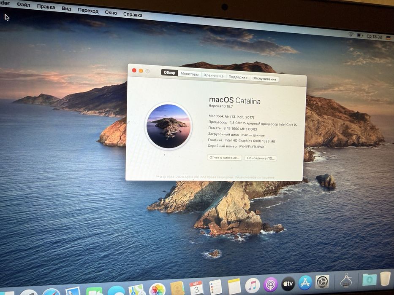
Task: Click the round Catalina island image
Action: (168, 126)
